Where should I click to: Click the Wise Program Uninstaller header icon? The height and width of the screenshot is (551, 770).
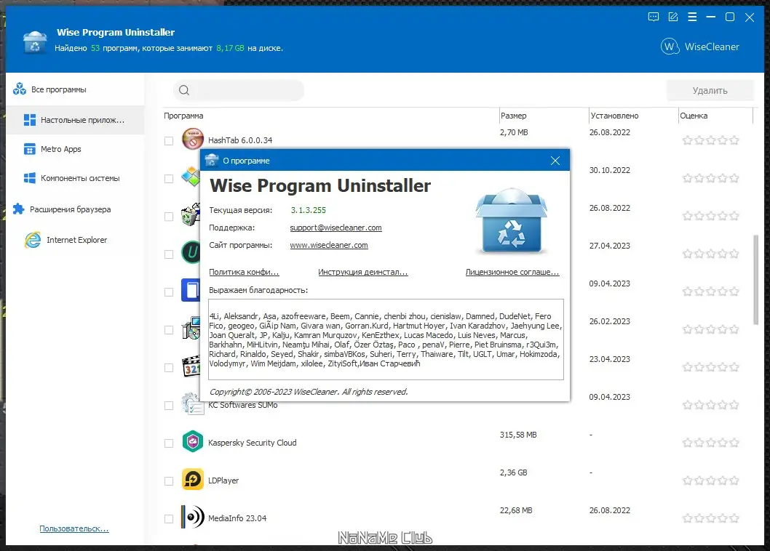(35, 41)
